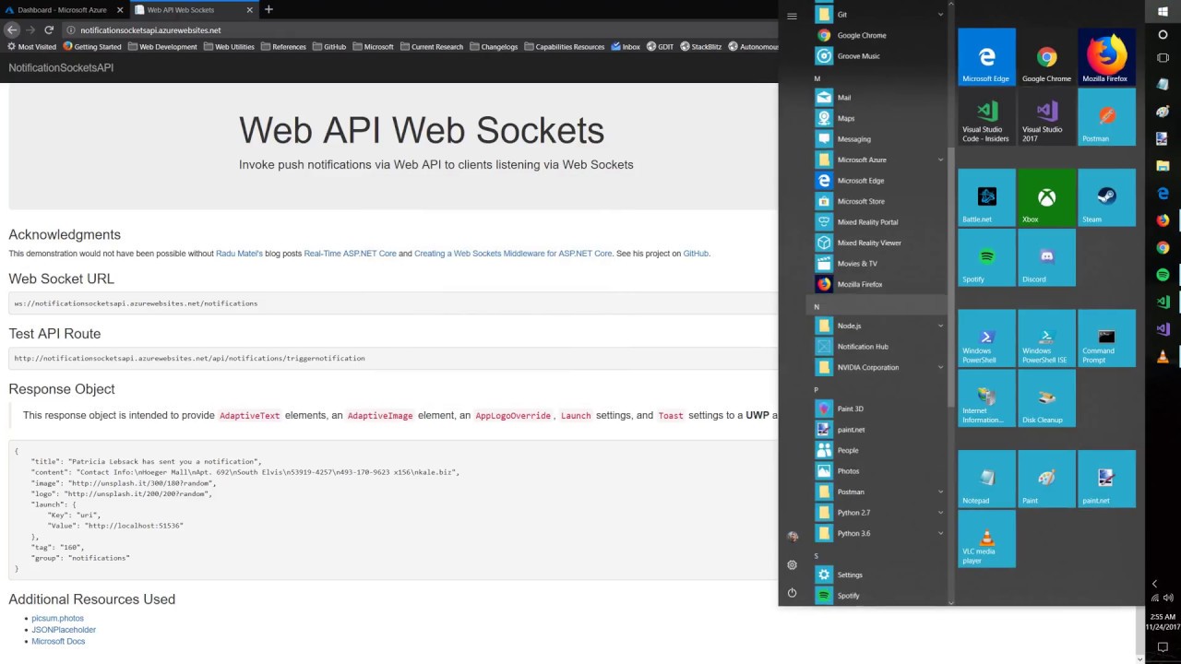Viewport: 1181px width, 664px height.
Task: Launch the Steam tile
Action: point(1106,197)
